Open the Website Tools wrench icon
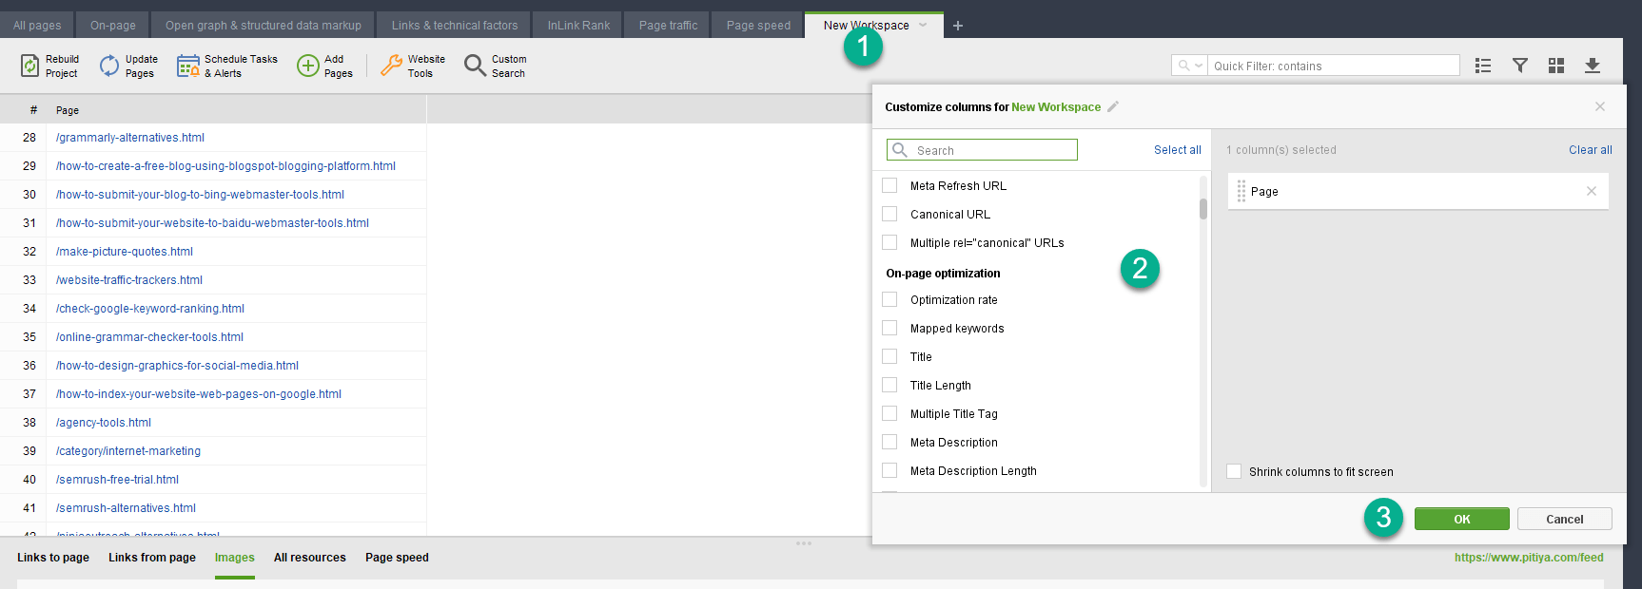 tap(391, 66)
